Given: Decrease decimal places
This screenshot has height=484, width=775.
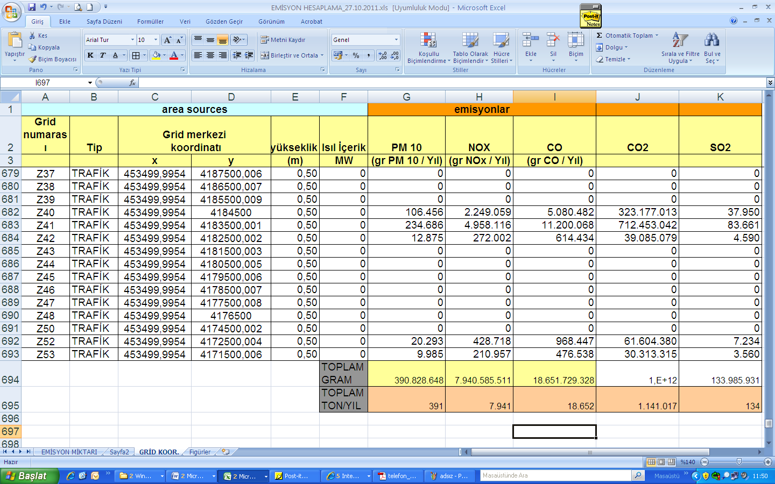Looking at the screenshot, I should pos(394,55).
